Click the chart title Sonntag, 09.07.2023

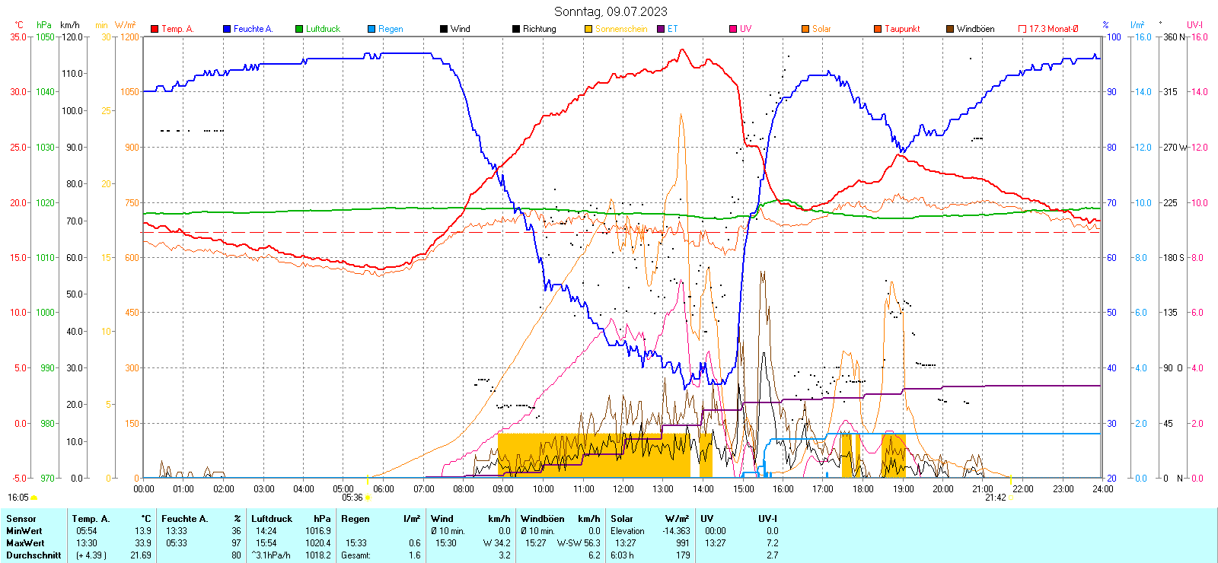click(611, 11)
